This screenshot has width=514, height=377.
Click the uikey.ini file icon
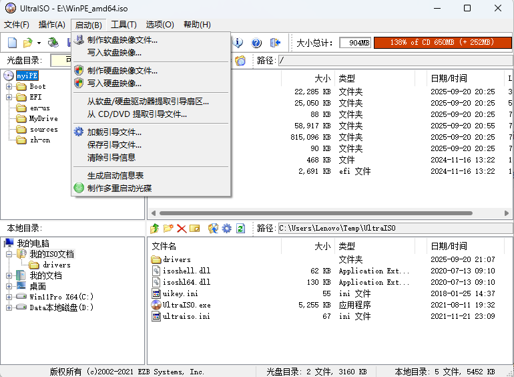click(x=156, y=293)
